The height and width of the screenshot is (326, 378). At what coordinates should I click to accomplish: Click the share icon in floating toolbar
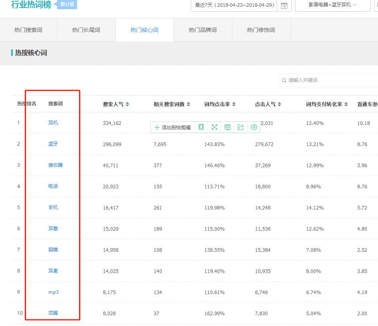tap(241, 127)
